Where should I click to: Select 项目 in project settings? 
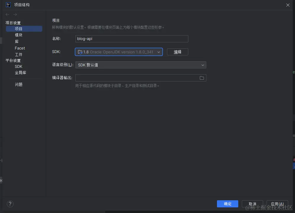pos(24,29)
